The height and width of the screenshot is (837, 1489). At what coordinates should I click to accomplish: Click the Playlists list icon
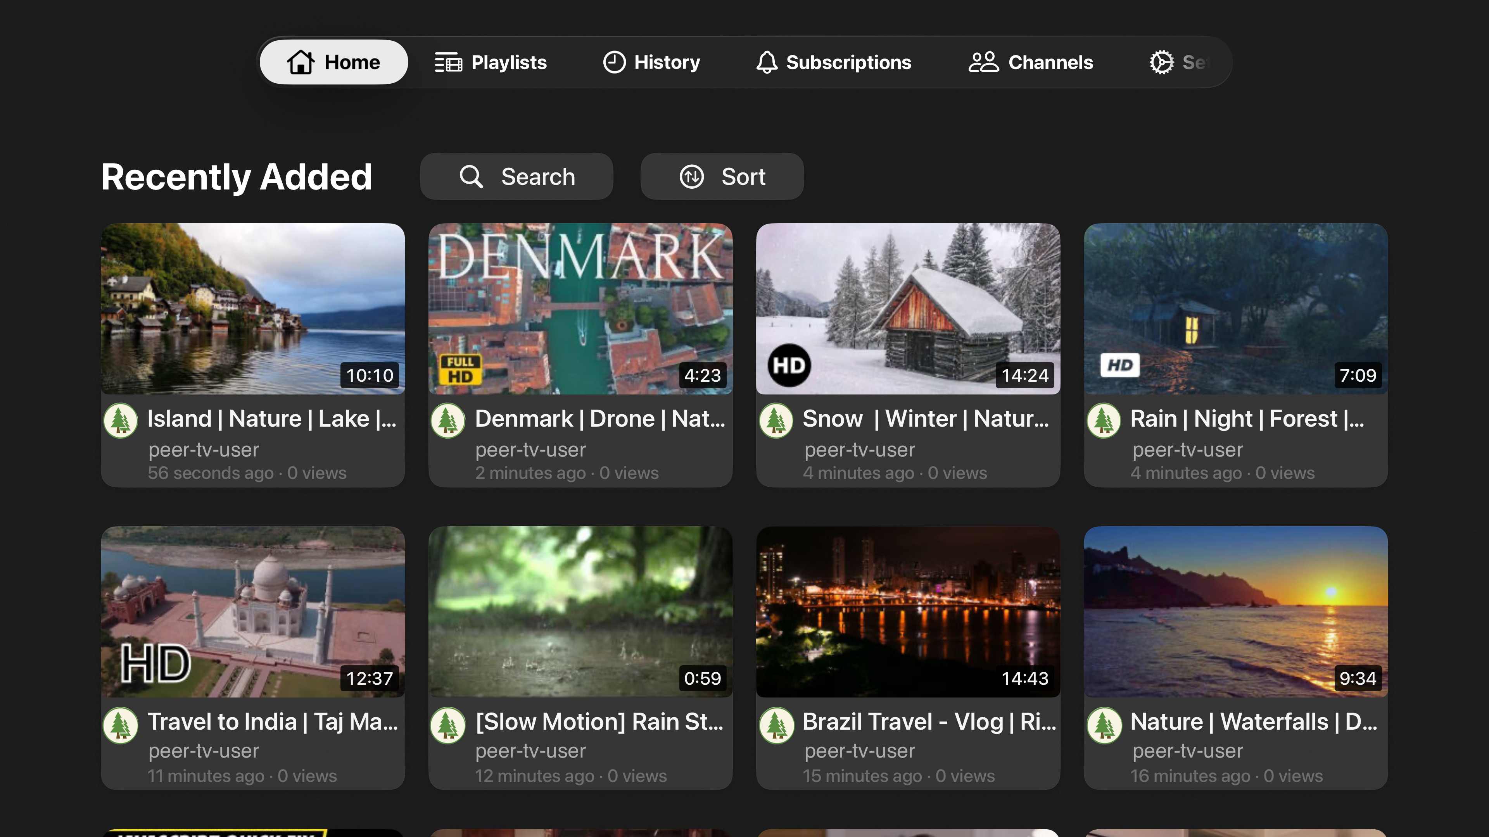click(x=449, y=62)
